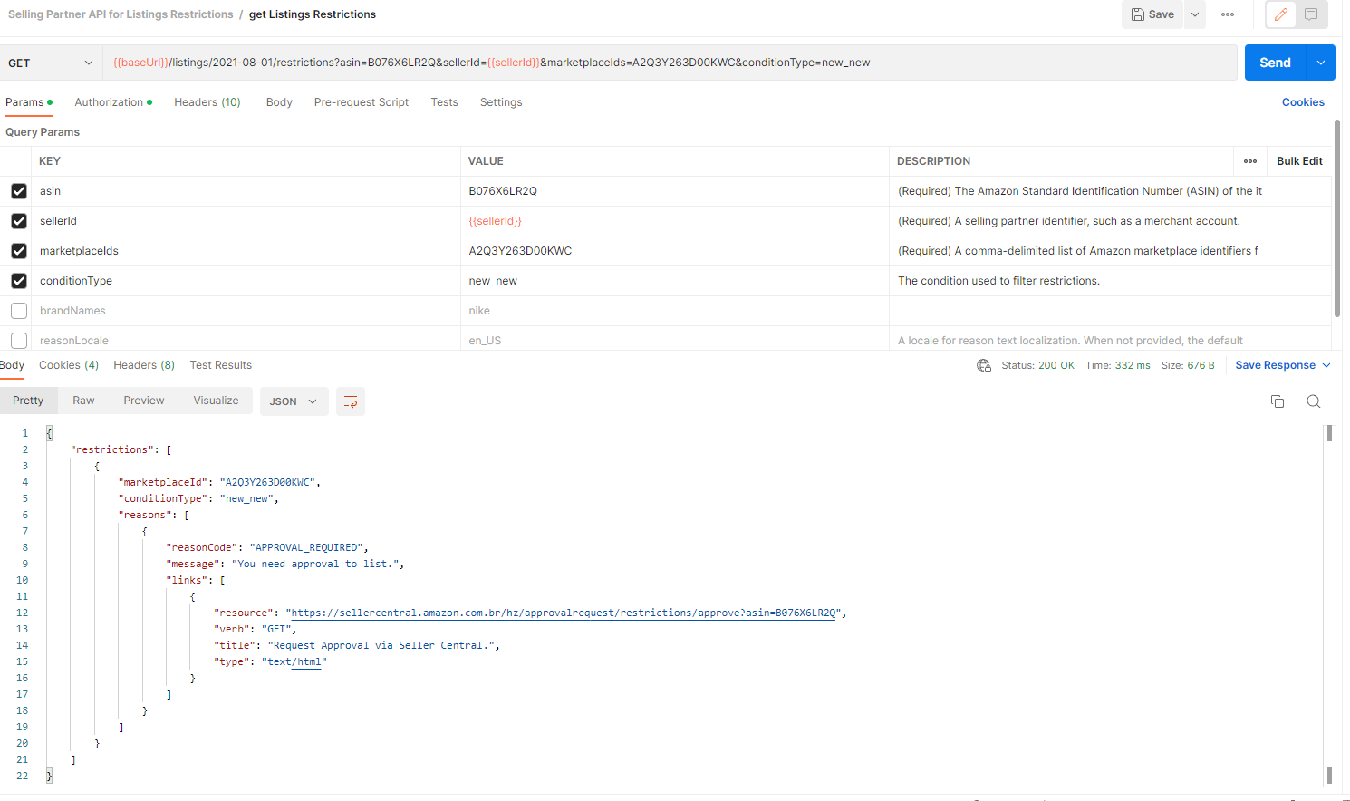This screenshot has height=801, width=1350.
Task: Click the Selling Partner API for Listings Restrictions breadcrumb
Action: coord(121,14)
